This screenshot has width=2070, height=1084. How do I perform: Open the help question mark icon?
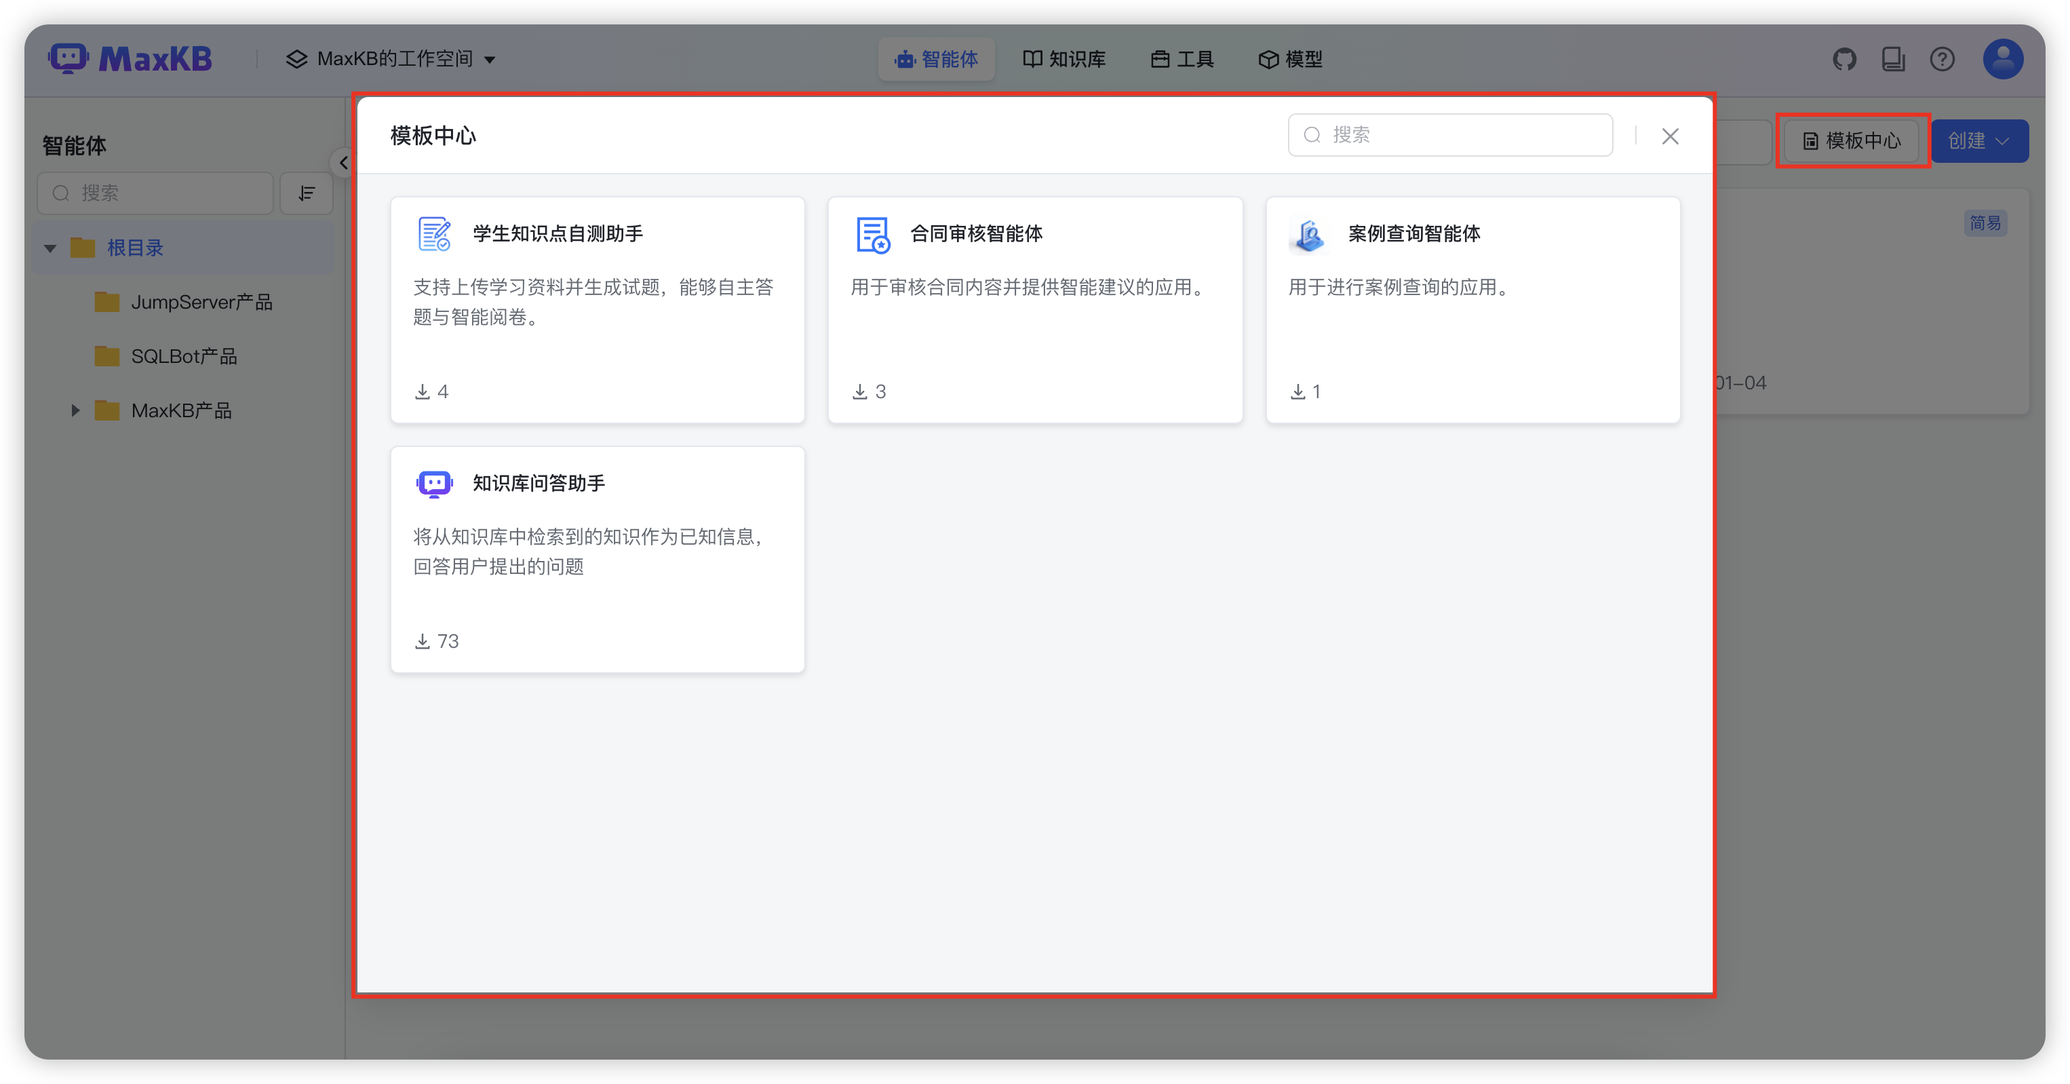(x=1942, y=58)
